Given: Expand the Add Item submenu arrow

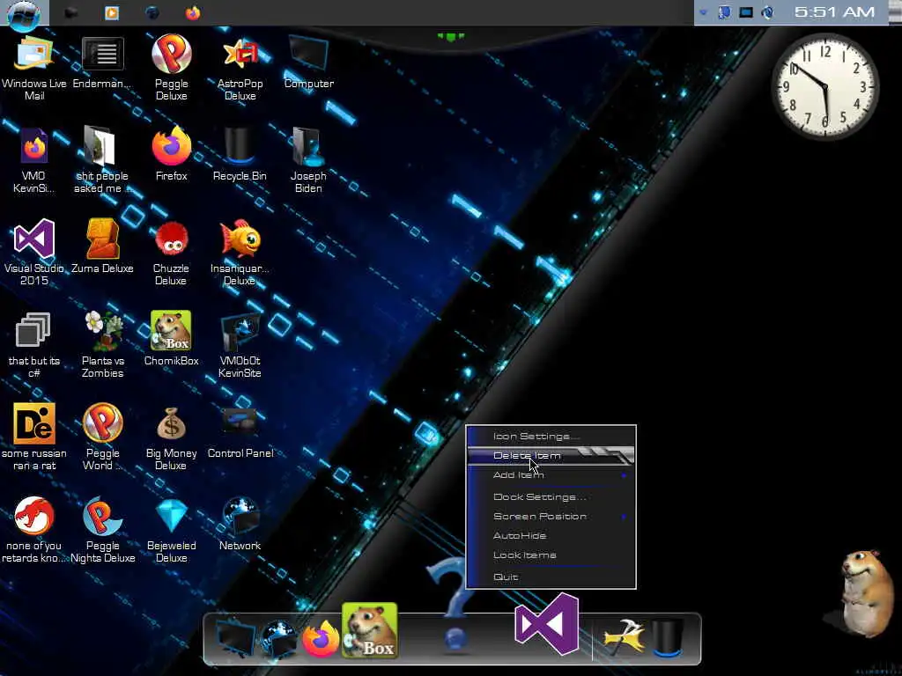Looking at the screenshot, I should pyautogui.click(x=624, y=475).
